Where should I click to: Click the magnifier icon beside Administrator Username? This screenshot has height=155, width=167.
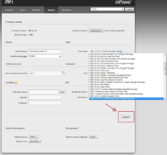tap(63, 73)
